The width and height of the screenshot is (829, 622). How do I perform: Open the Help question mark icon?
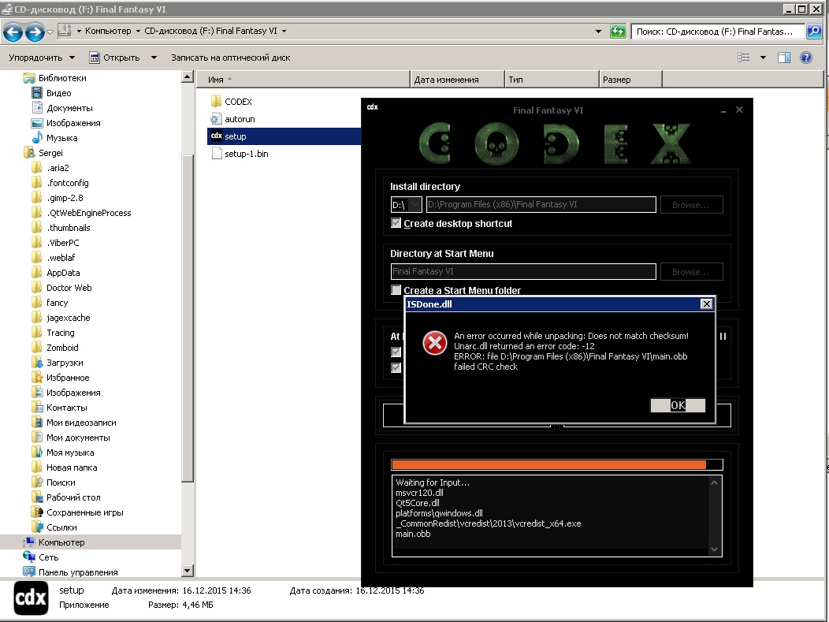tap(805, 58)
